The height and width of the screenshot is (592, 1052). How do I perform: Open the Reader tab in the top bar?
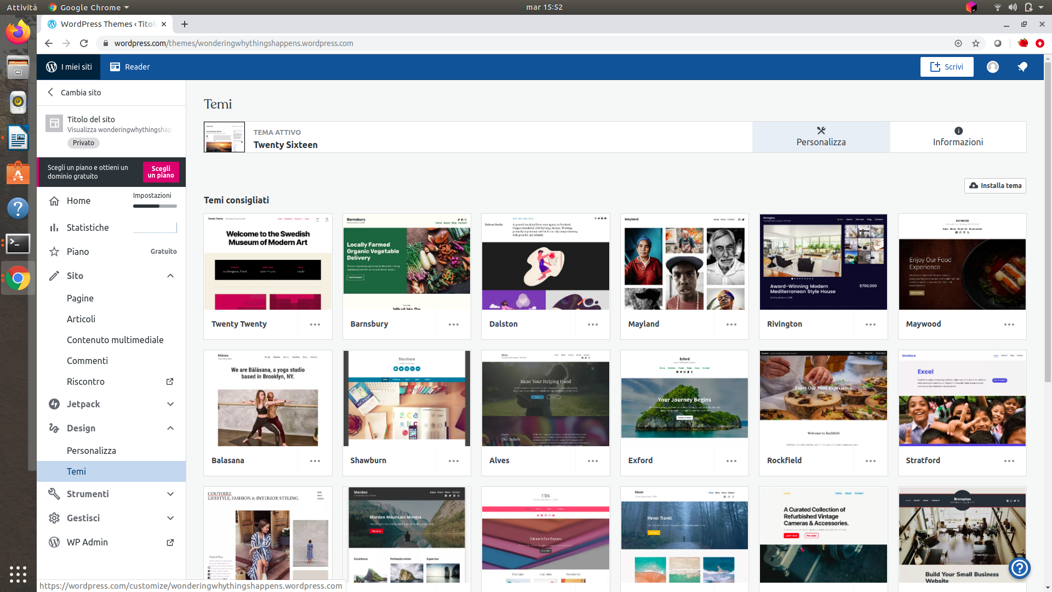130,67
